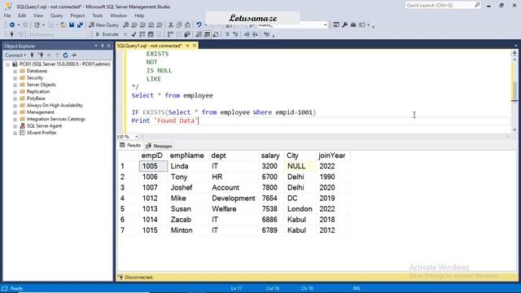Open Properties window via wrench icon
This screenshot has width=521, height=293.
345,25
